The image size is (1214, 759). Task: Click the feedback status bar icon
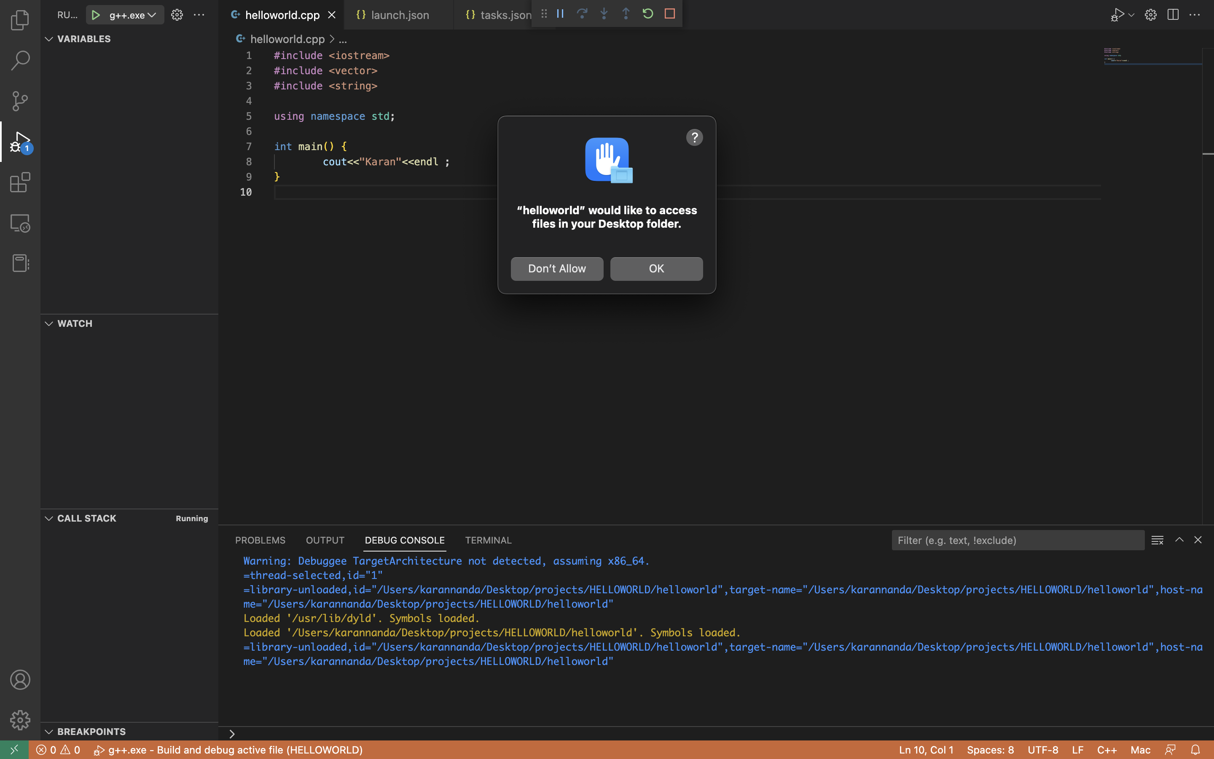1171,750
